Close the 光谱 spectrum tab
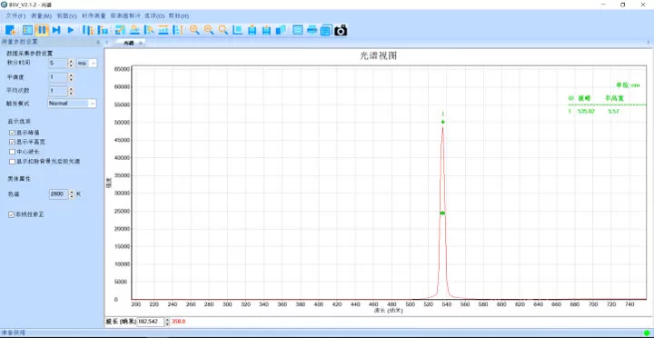654x338 pixels. (141, 43)
